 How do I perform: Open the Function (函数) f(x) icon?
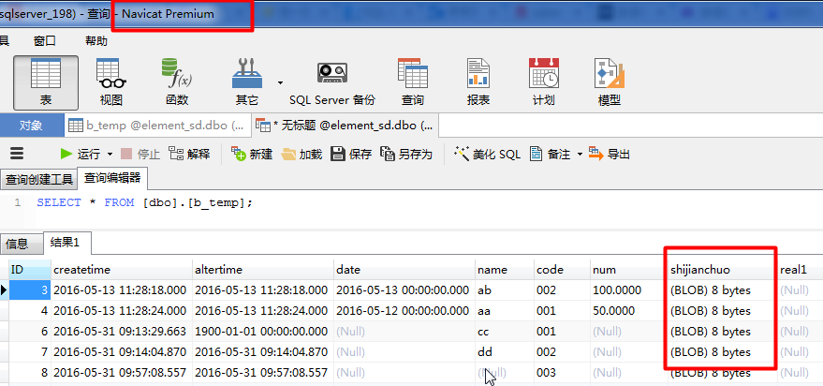[176, 82]
